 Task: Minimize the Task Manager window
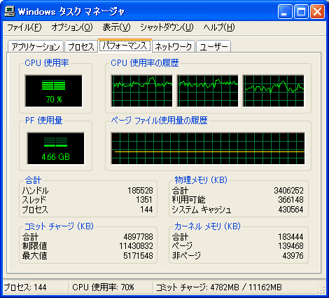285,11
